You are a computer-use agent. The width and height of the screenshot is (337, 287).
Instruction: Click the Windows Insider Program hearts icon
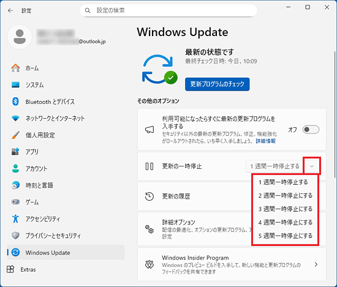tap(150, 264)
